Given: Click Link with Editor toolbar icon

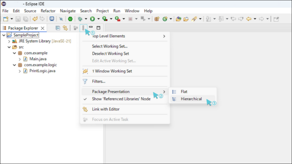Looking at the screenshot, I should pos(65,28).
